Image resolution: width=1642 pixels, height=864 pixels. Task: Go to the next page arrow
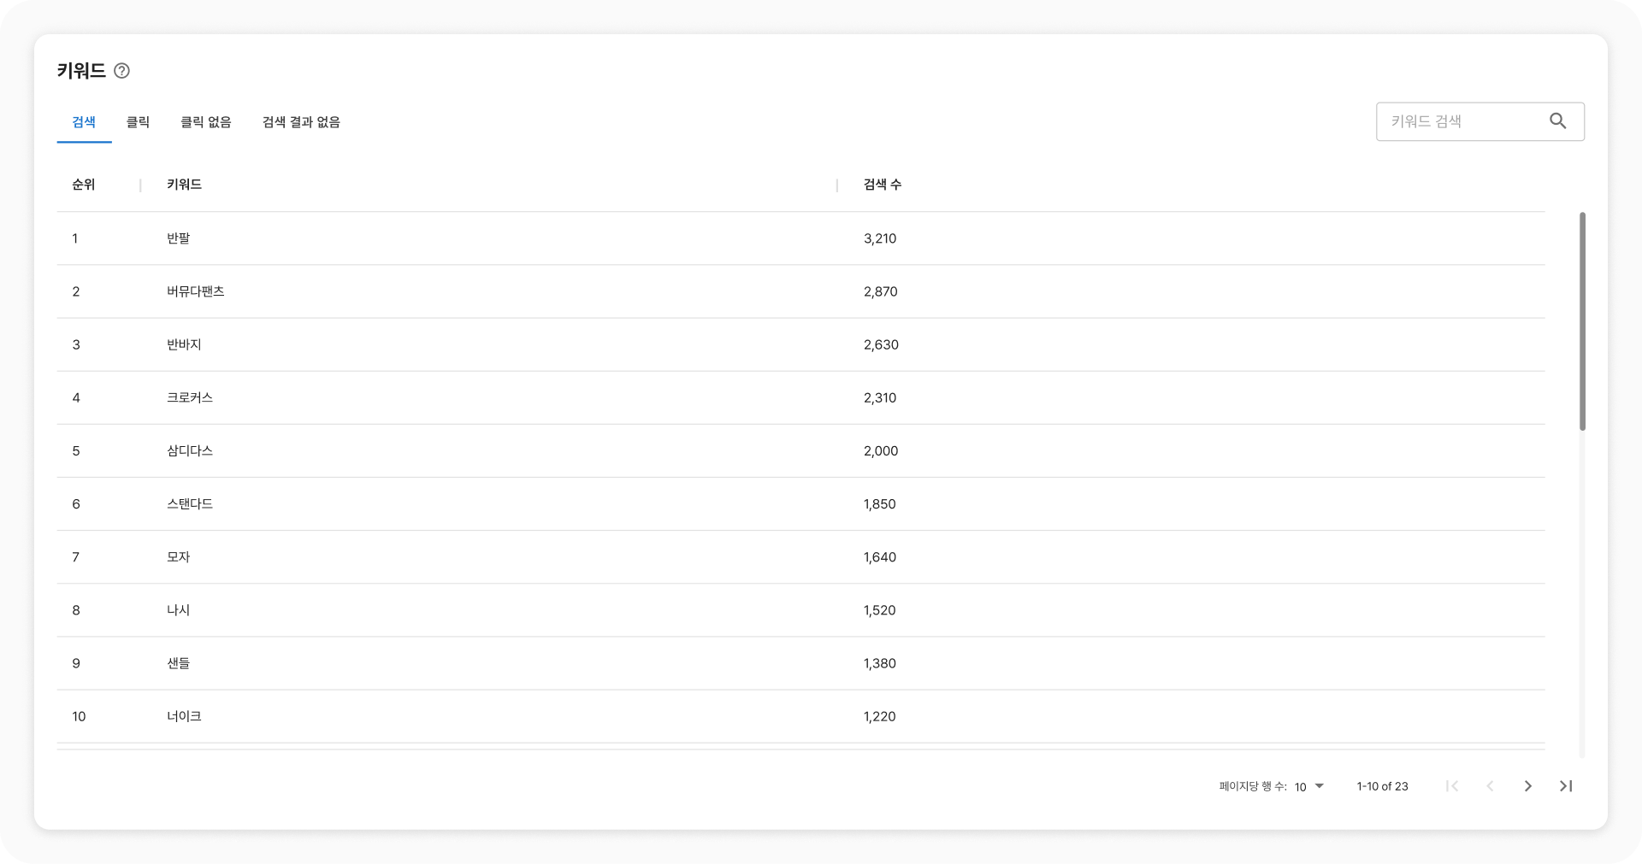pos(1527,786)
